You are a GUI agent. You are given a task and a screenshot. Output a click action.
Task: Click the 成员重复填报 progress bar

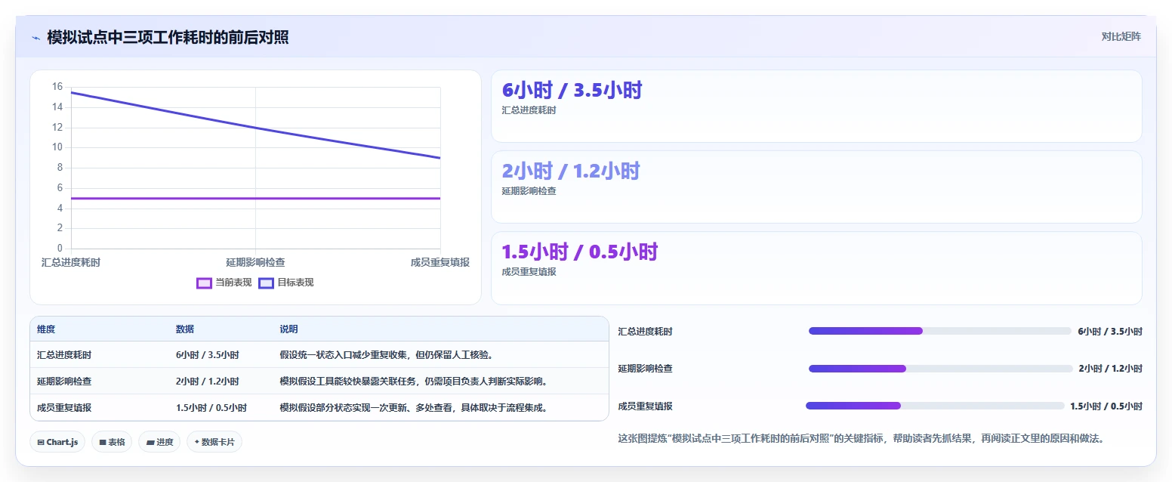(x=935, y=406)
